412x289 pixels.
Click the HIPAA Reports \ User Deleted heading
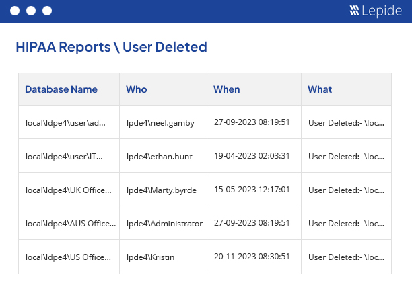(x=111, y=47)
